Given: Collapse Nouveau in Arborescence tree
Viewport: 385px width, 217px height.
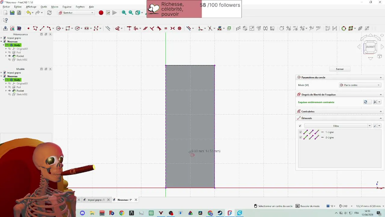Looking at the screenshot, I should tap(1, 42).
